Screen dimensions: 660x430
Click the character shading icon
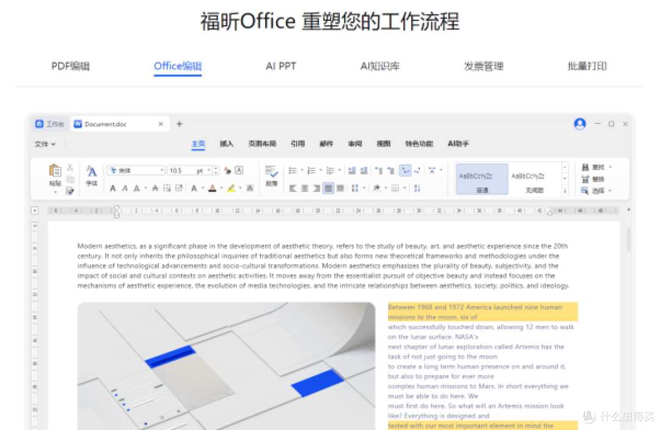[x=250, y=188]
